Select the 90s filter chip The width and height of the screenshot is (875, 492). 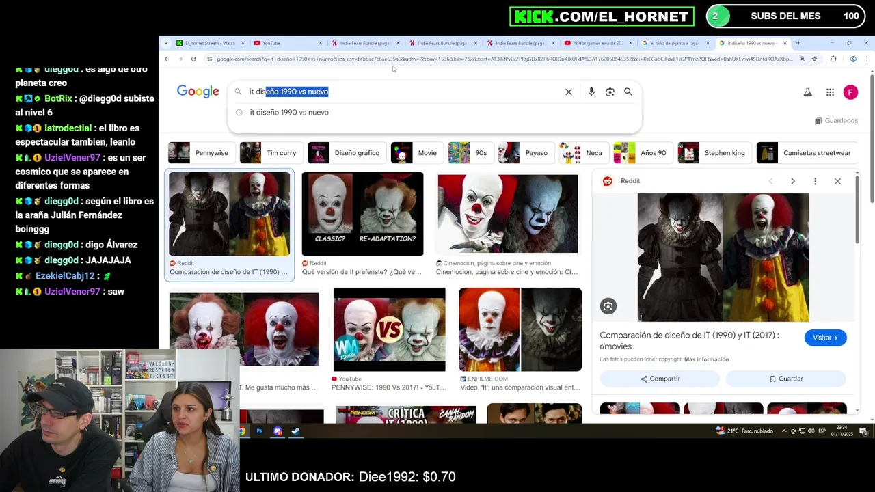tap(470, 153)
